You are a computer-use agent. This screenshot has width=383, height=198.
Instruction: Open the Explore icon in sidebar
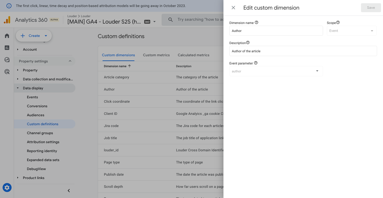click(7, 60)
